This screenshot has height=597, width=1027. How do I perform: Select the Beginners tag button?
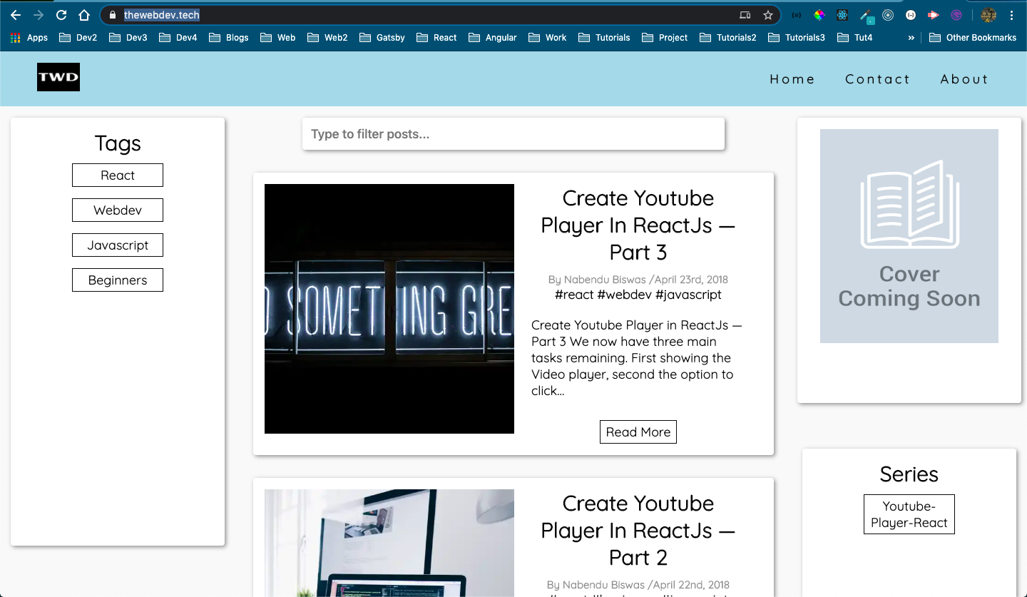point(118,280)
